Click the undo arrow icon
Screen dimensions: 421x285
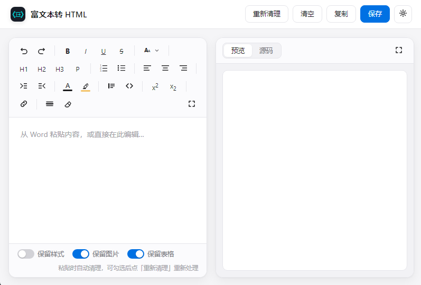tap(24, 51)
